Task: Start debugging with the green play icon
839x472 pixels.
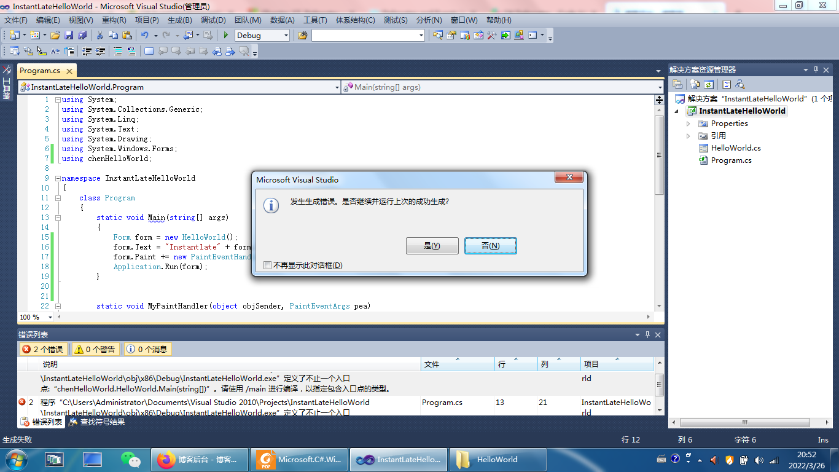Action: [226, 36]
